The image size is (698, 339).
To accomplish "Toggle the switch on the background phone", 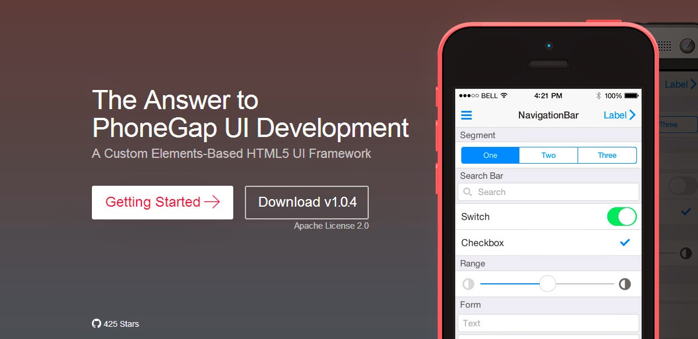I will (683, 186).
